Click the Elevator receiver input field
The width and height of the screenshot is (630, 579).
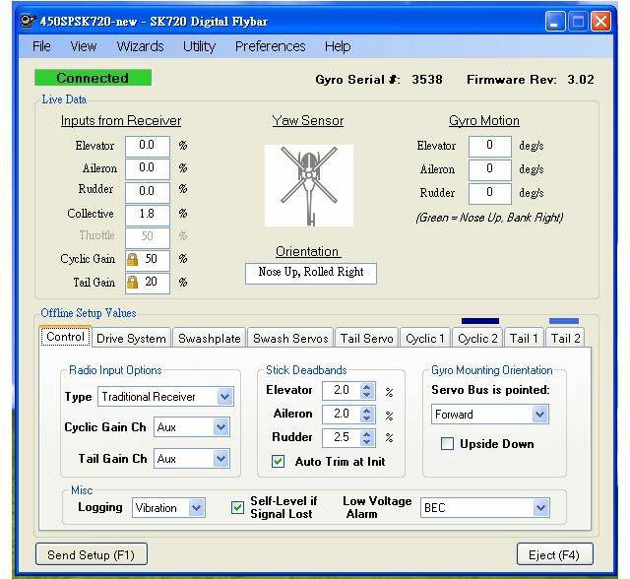[x=147, y=146]
